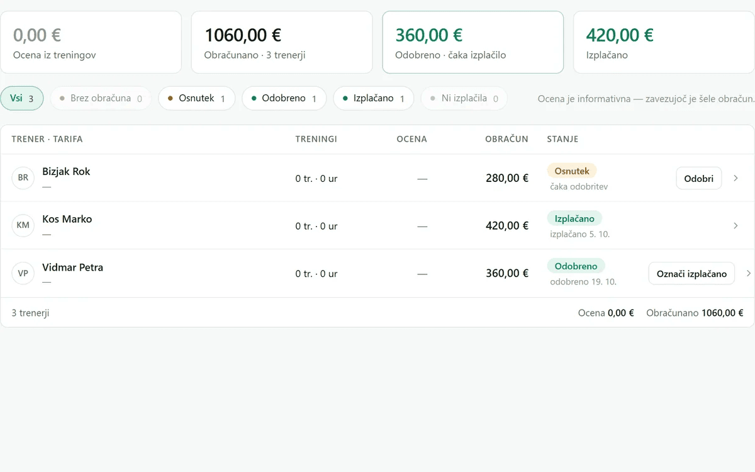Select the Vsi filter chip
The height and width of the screenshot is (472, 755).
click(22, 98)
